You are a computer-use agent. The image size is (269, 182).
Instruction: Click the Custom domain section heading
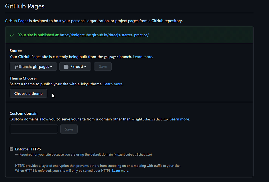(24, 113)
